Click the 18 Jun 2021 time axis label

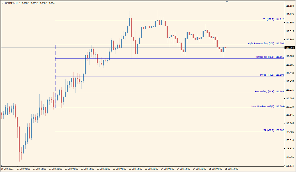tap(7, 169)
